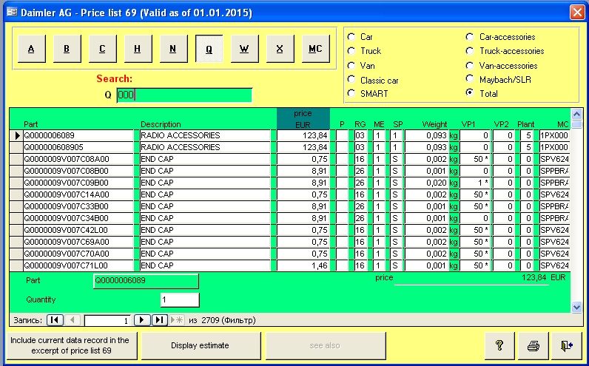Click the printer icon button
The width and height of the screenshot is (589, 366).
tap(534, 345)
